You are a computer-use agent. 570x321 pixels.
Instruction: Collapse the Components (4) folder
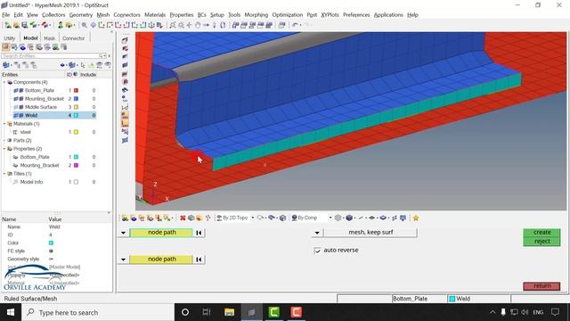[4, 82]
